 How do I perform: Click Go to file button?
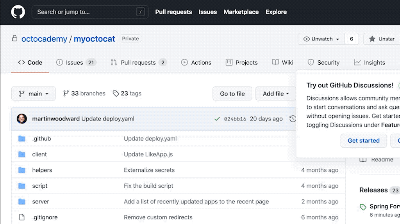pyautogui.click(x=232, y=93)
